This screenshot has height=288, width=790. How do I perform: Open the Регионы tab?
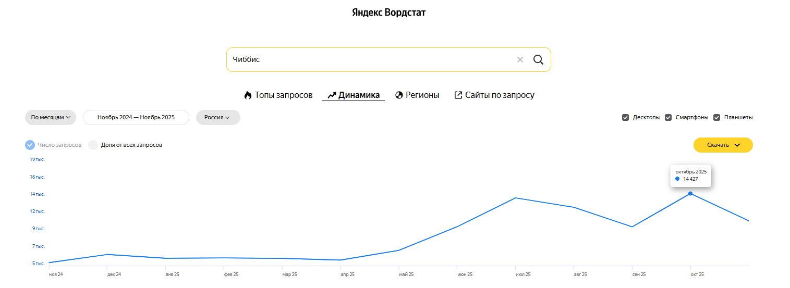(422, 95)
